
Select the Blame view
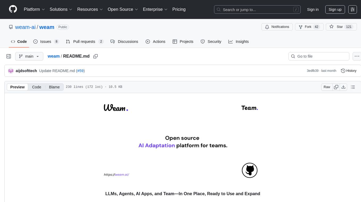54,87
